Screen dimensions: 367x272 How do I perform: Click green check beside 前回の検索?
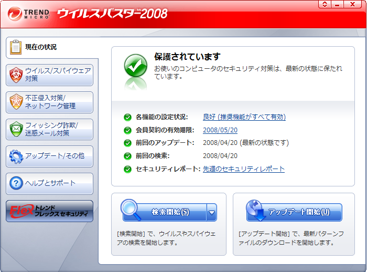tap(127, 156)
